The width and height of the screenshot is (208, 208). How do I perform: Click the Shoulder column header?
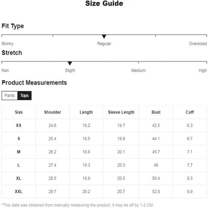(x=52, y=112)
